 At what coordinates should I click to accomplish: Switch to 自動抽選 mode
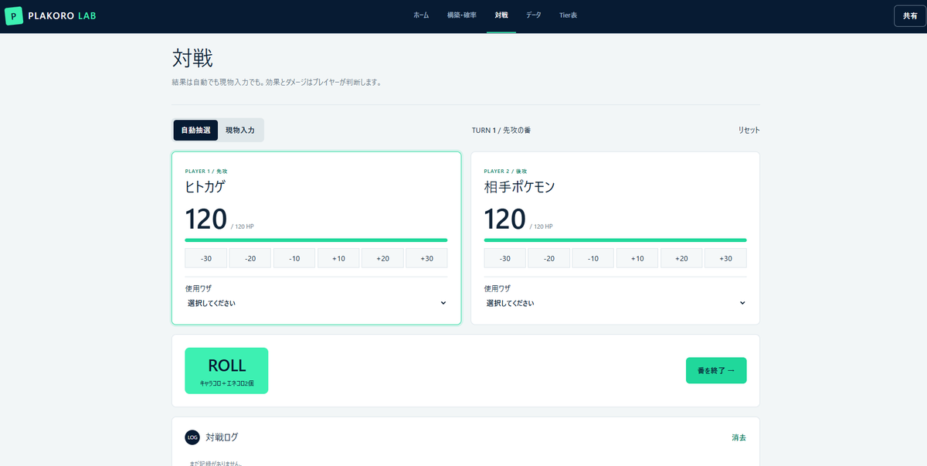point(196,130)
